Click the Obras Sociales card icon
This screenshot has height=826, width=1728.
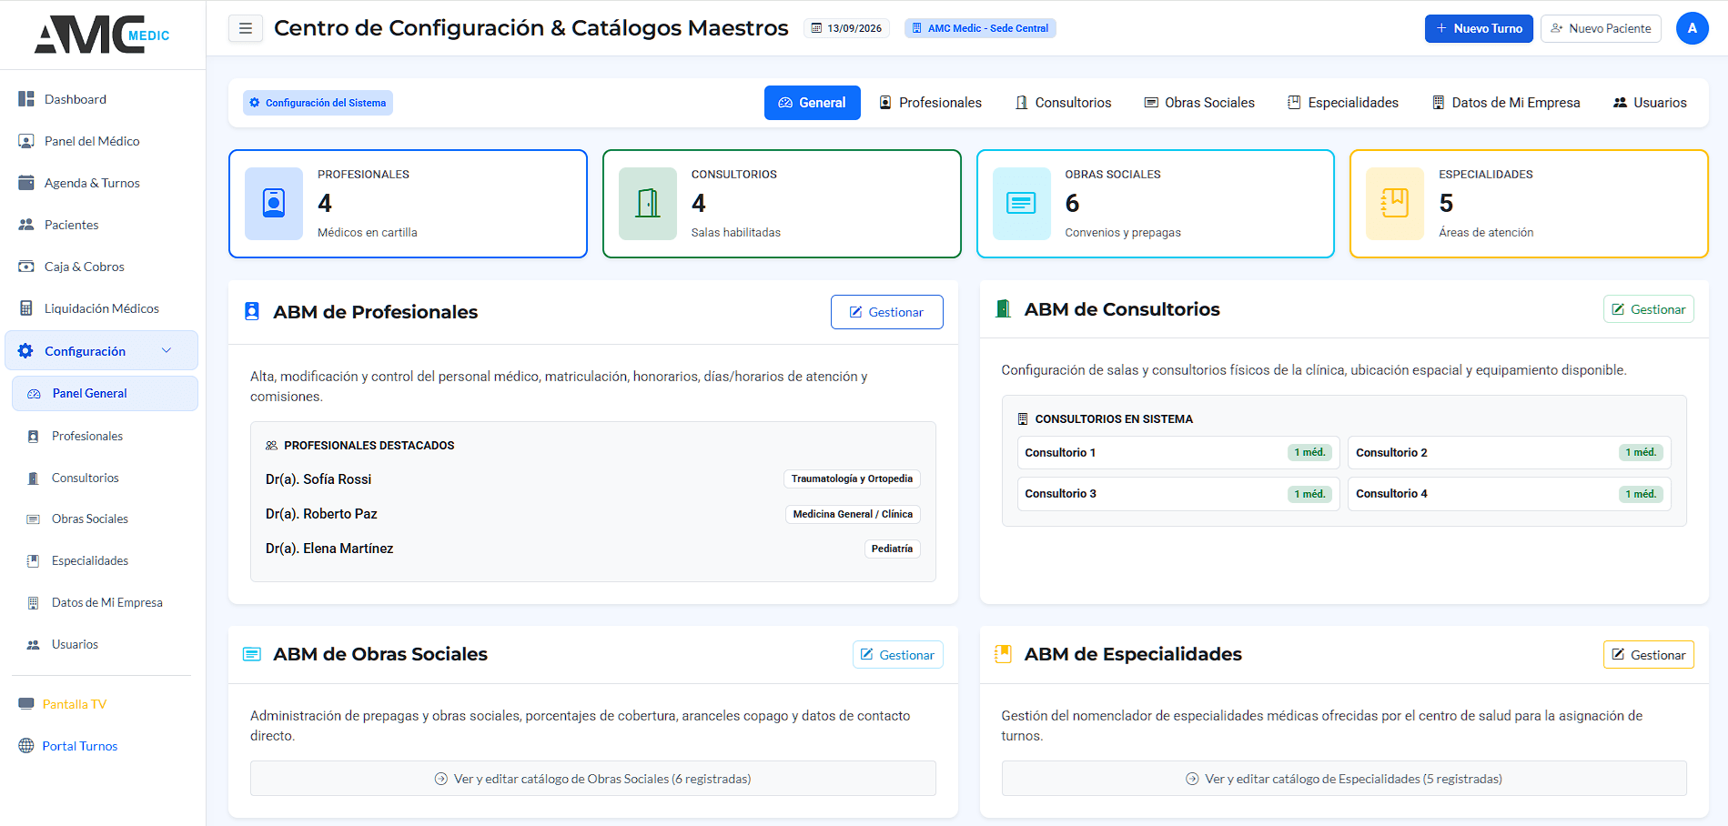click(x=1021, y=204)
